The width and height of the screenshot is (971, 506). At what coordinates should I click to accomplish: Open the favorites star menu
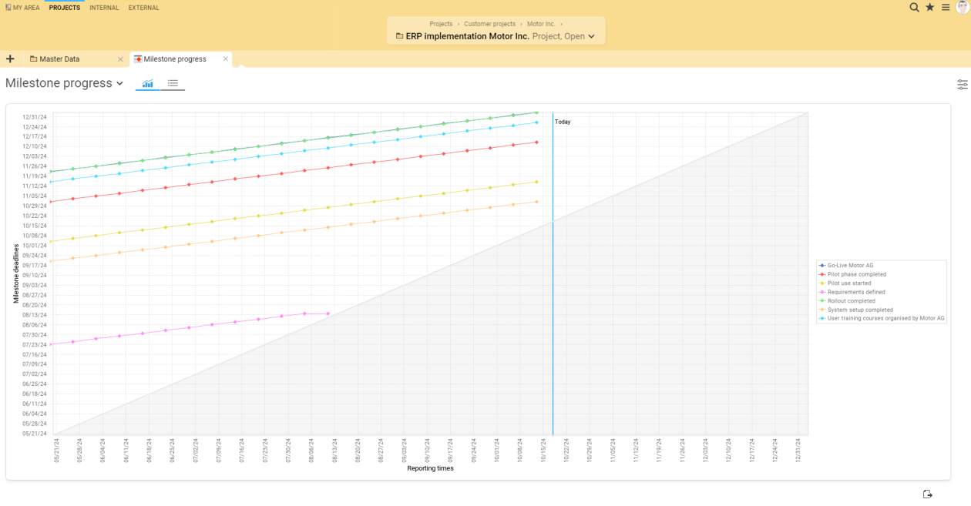[929, 7]
